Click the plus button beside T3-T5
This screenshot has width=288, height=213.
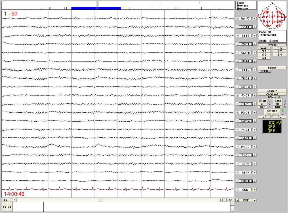click(x=255, y=36)
